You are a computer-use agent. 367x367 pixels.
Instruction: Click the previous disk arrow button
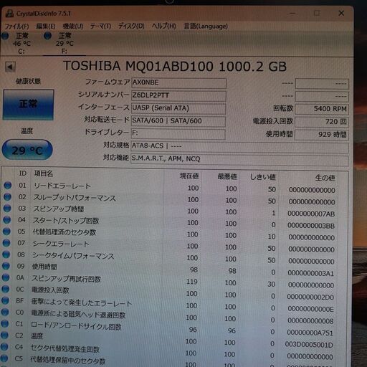pos(10,67)
